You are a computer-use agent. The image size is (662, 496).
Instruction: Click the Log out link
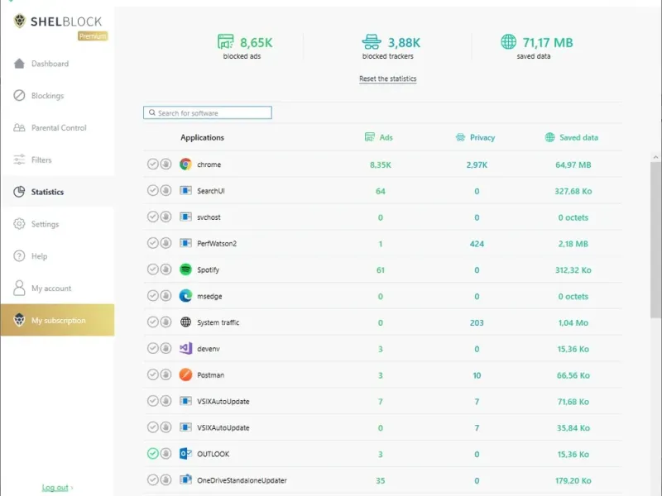[x=56, y=488]
